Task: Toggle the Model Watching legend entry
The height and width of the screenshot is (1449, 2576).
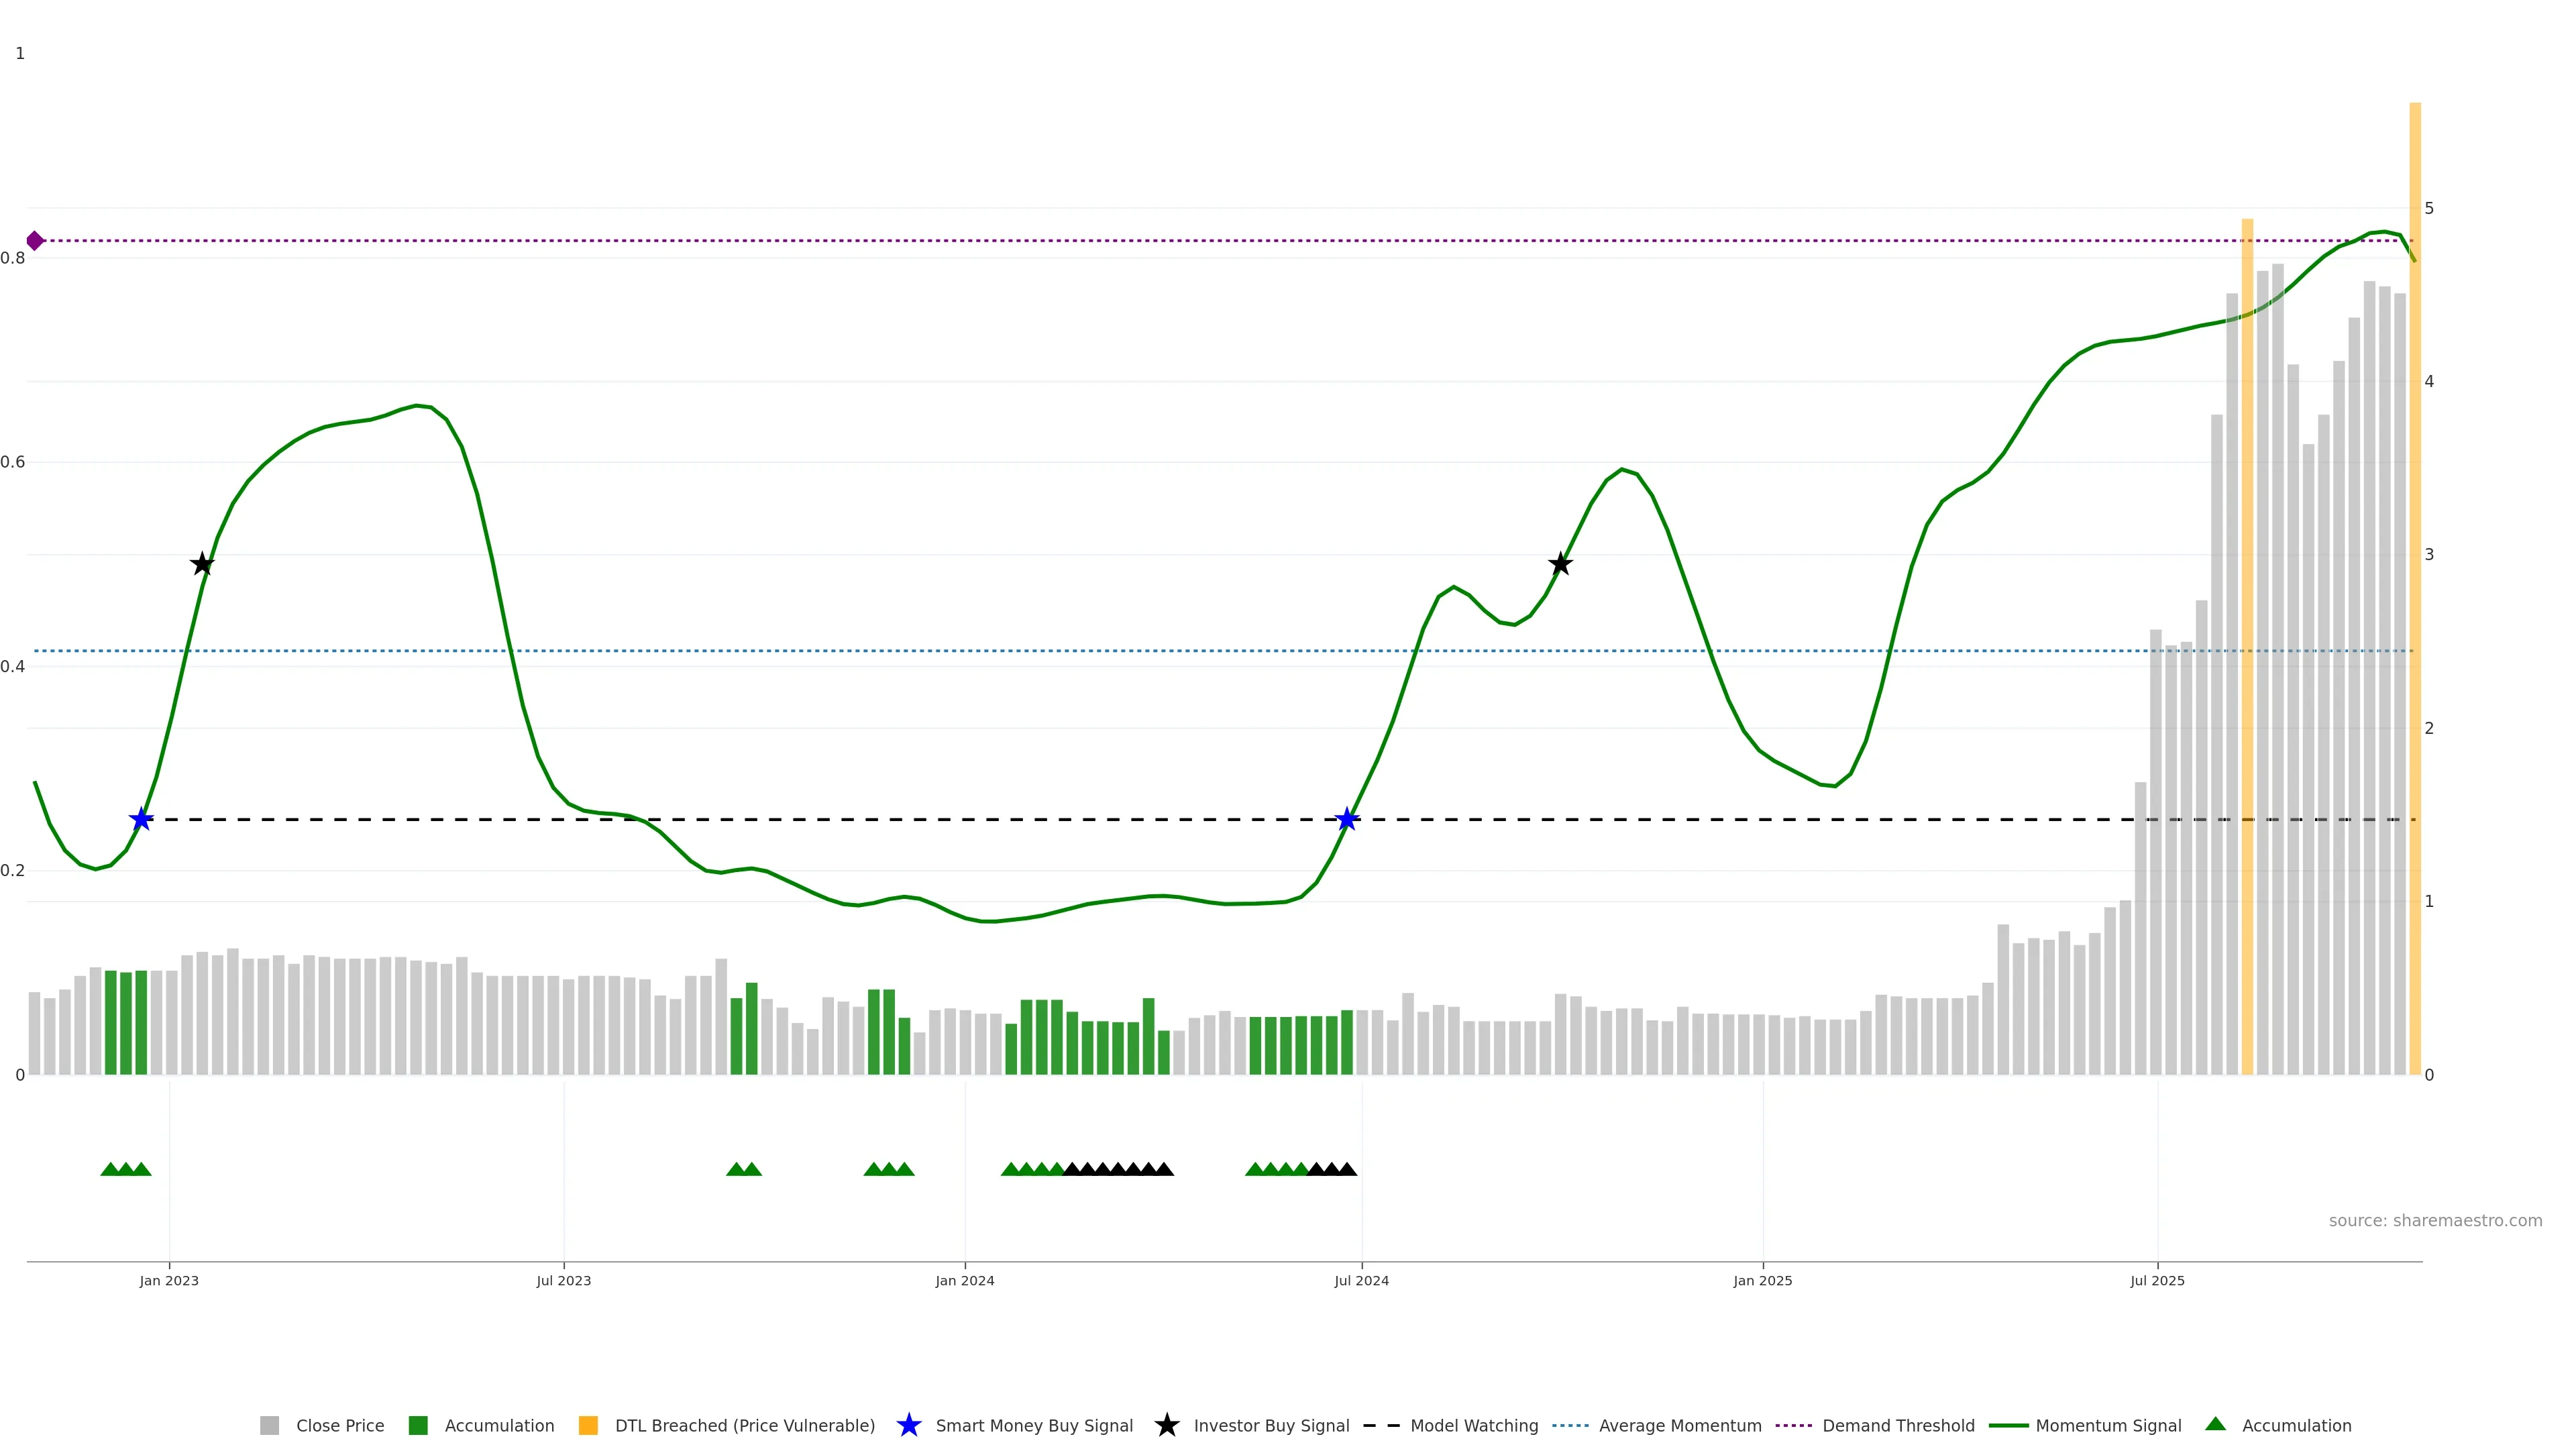Action: 1474,1426
